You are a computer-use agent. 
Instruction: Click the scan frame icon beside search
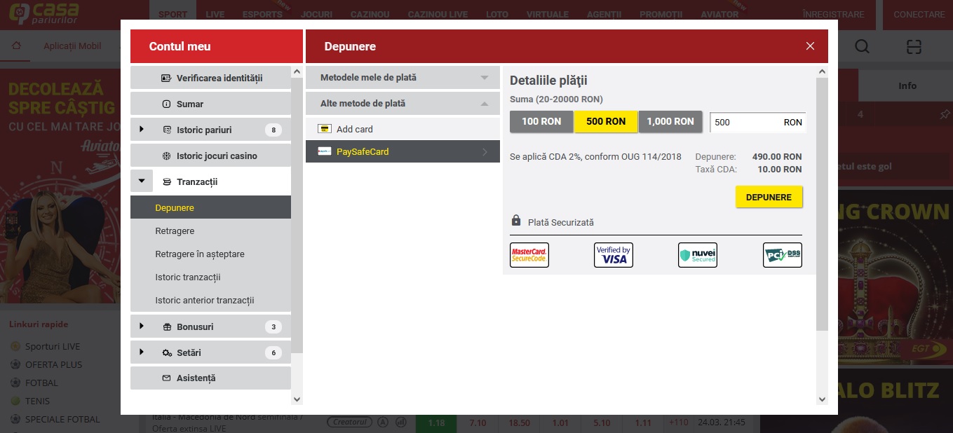click(914, 46)
